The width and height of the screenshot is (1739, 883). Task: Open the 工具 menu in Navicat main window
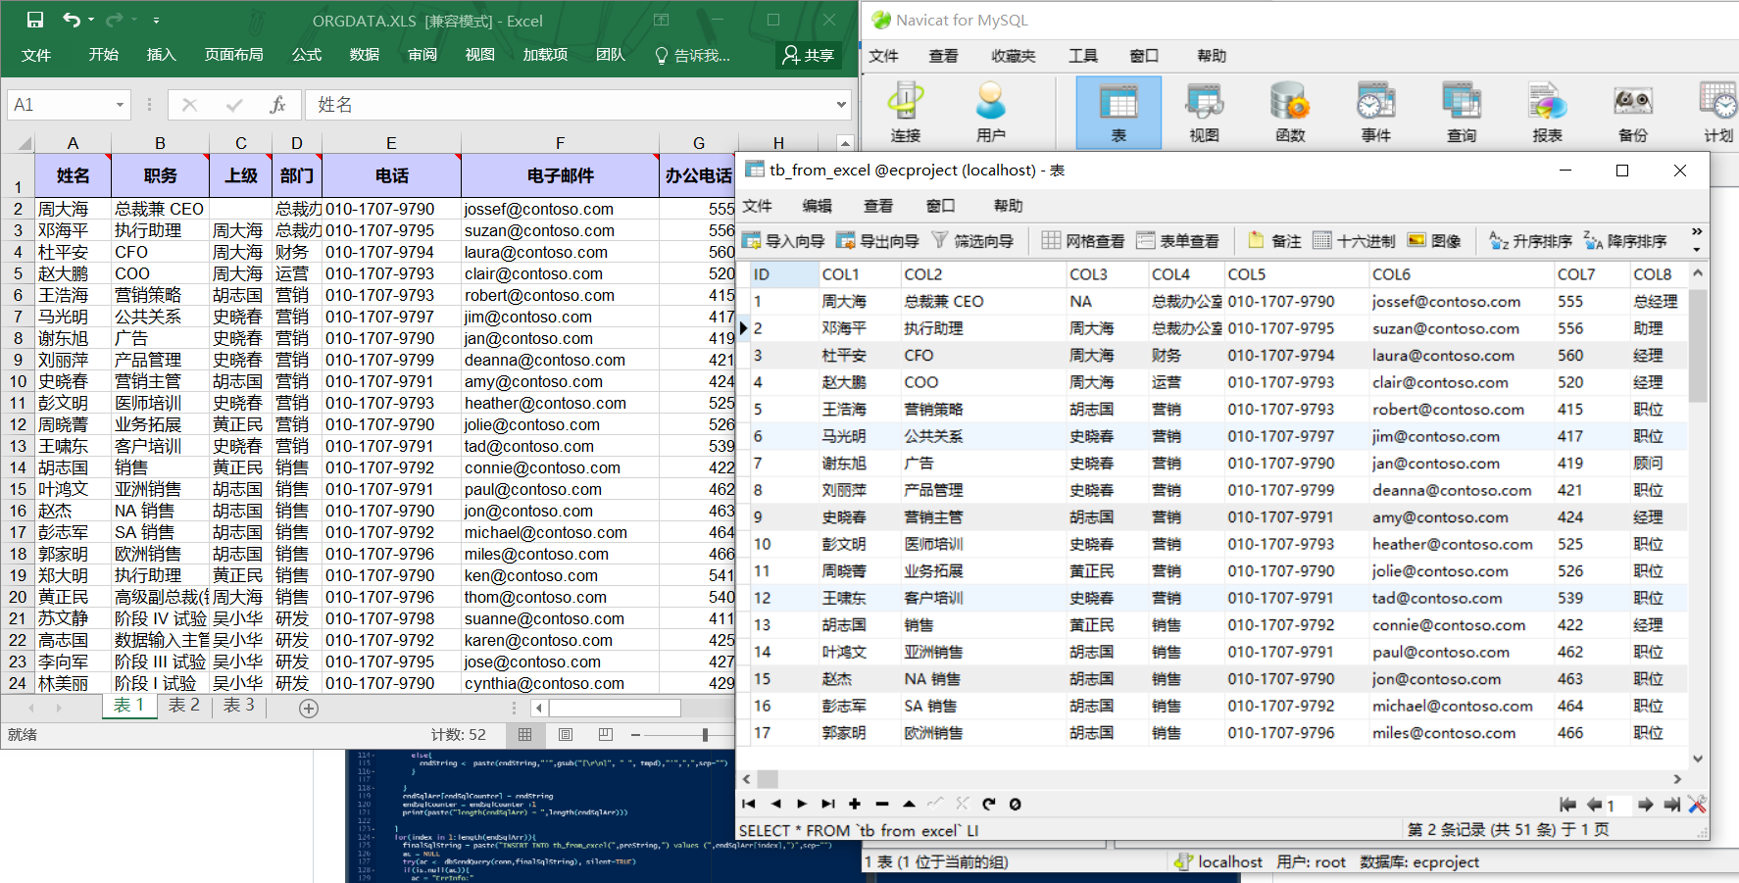click(x=1082, y=56)
